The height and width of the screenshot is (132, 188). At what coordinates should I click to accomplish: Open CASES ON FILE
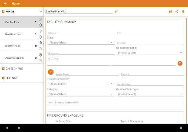click(x=22, y=69)
